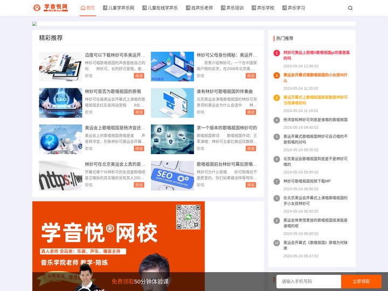Open article title 林妙可是否为歌唱祖国的原唱
Image resolution: width=388 pixels, height=291 pixels.
[x=113, y=91]
